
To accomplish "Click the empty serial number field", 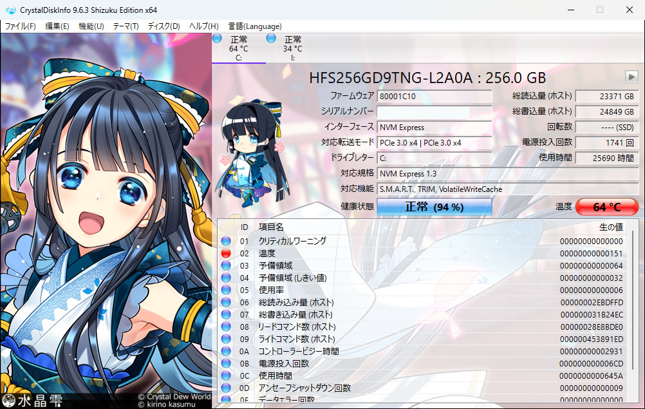I will (x=435, y=112).
